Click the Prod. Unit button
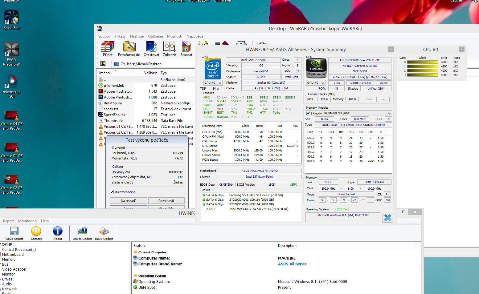This screenshot has width=479, height=294. 291,77
